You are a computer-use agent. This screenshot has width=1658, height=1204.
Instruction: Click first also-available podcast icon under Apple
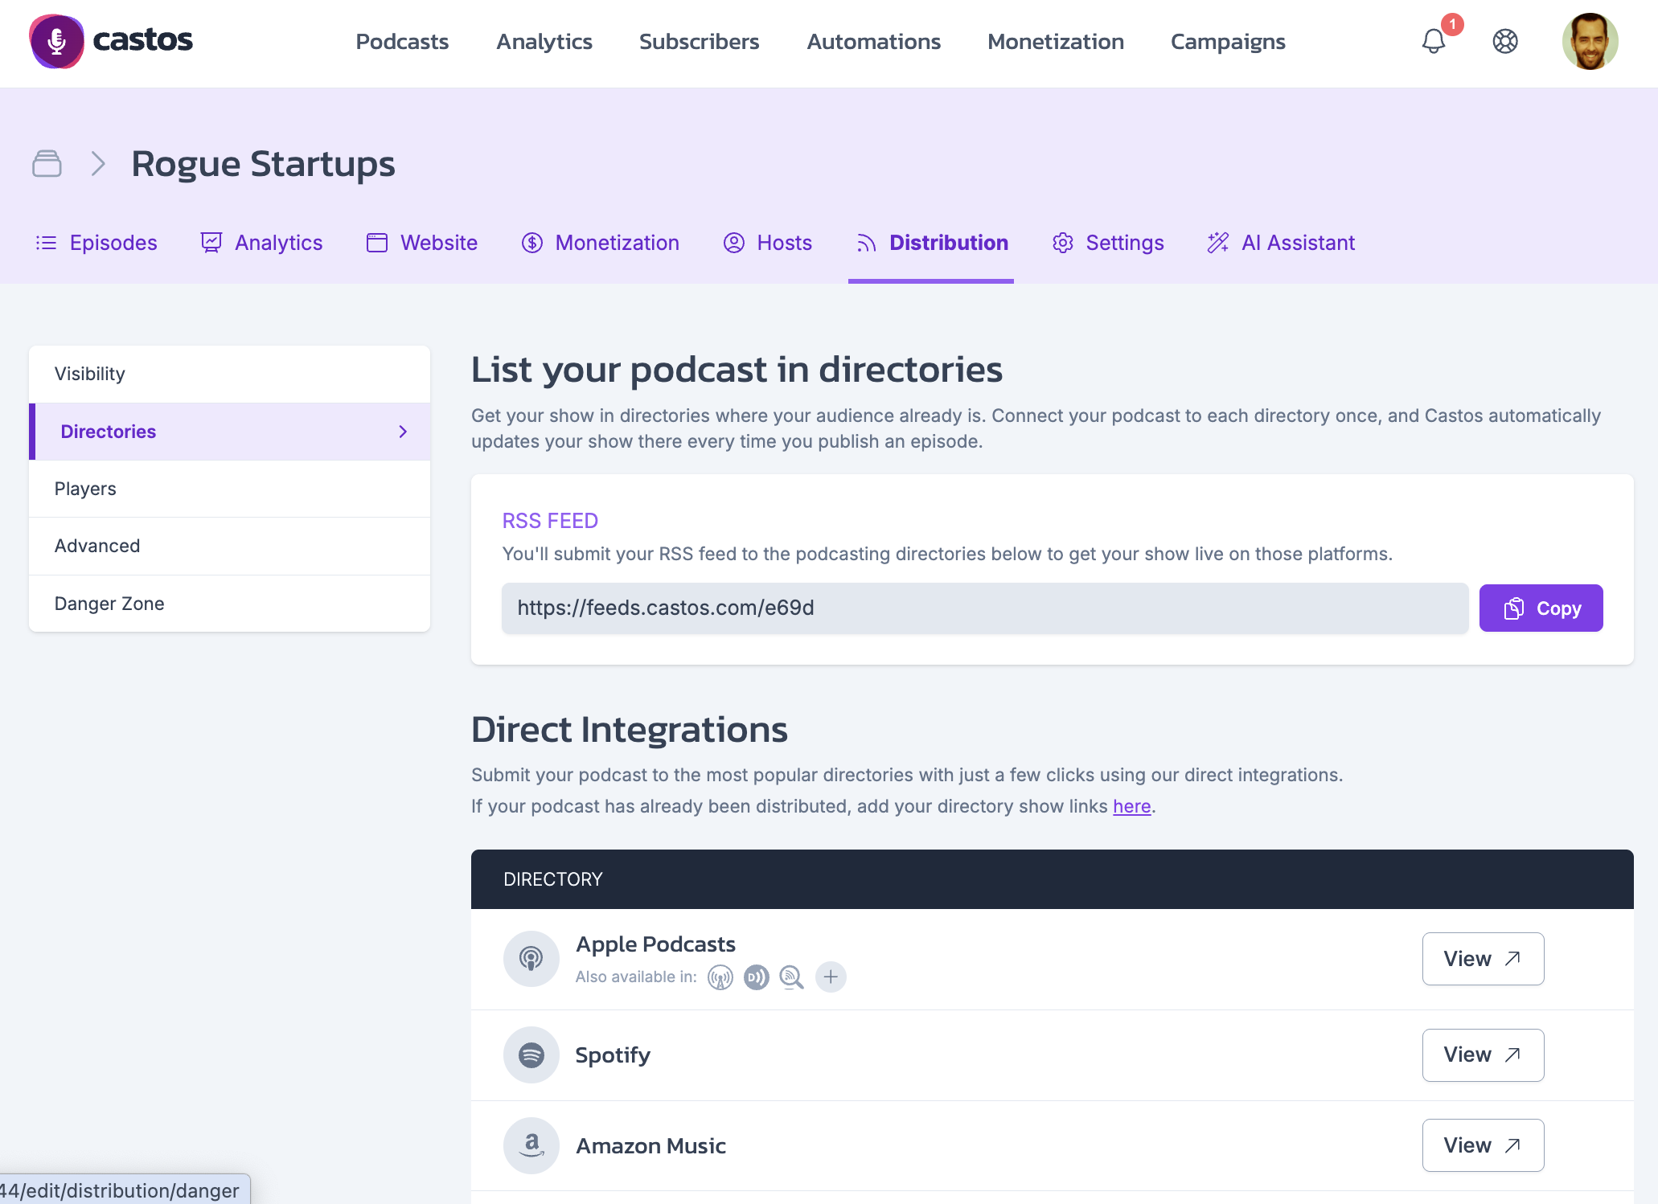pos(720,977)
